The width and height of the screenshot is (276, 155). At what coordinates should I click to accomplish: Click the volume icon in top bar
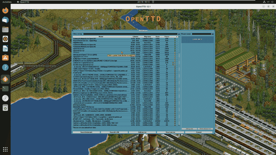tap(268, 2)
